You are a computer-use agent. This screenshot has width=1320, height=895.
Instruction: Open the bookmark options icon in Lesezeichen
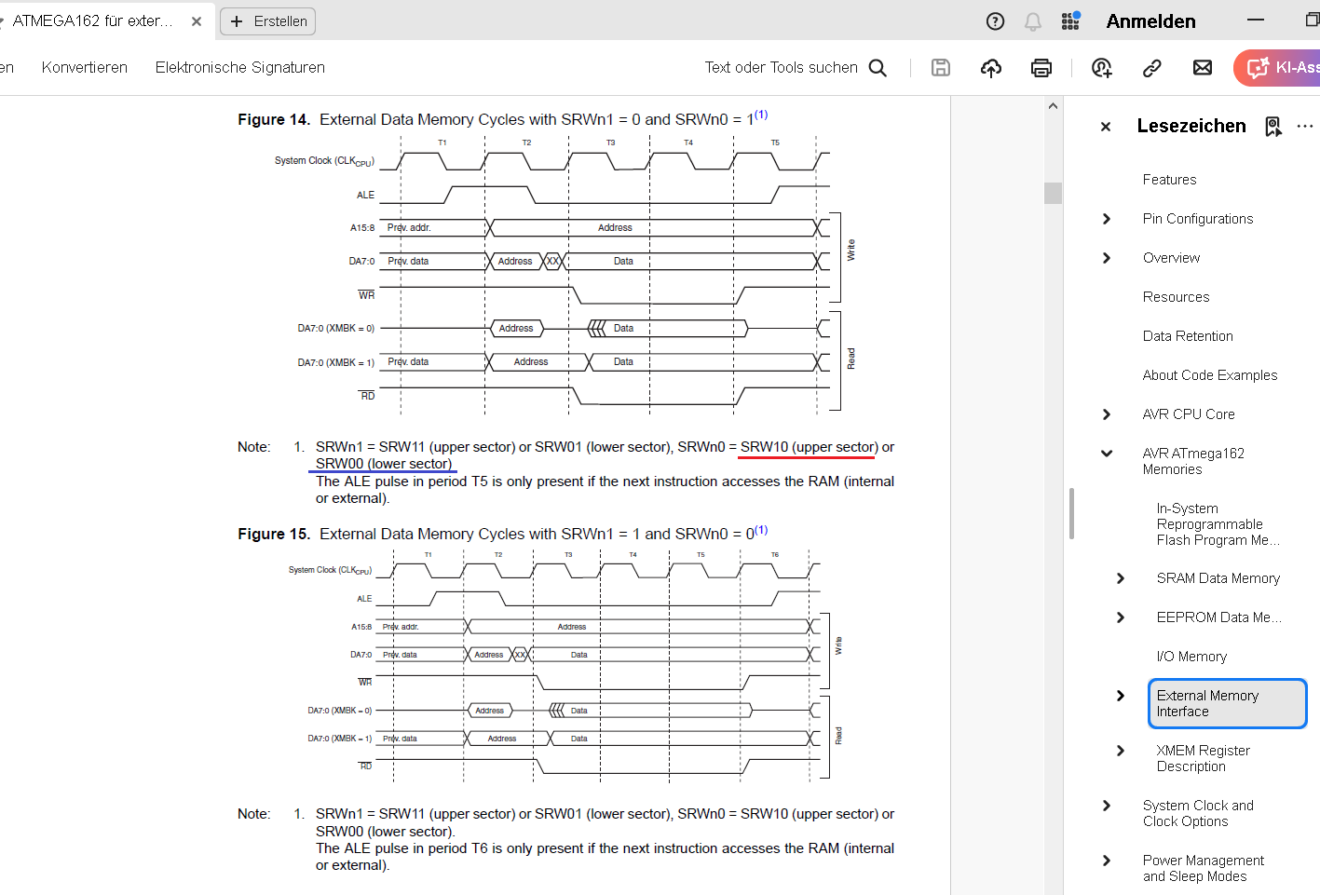1273,127
